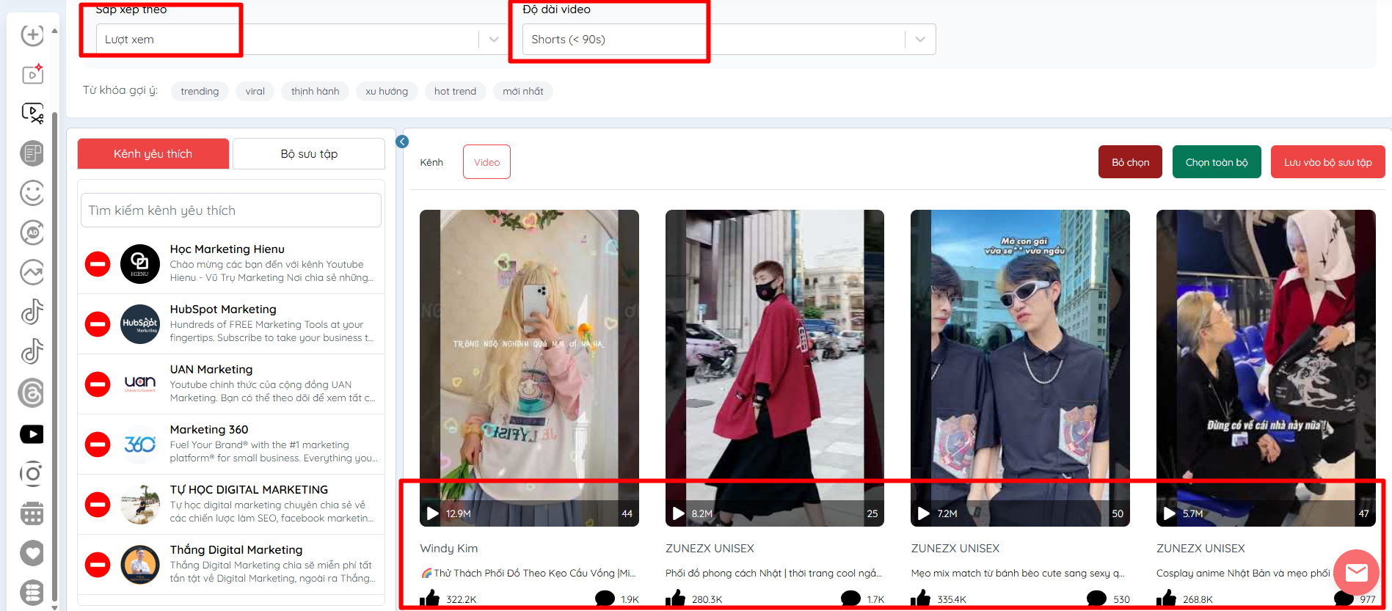Click the Threads icon in sidebar
This screenshot has width=1392, height=611.
[32, 394]
